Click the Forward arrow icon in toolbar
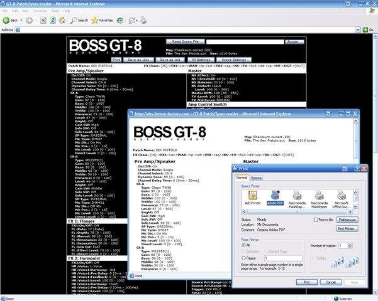 [29, 21]
